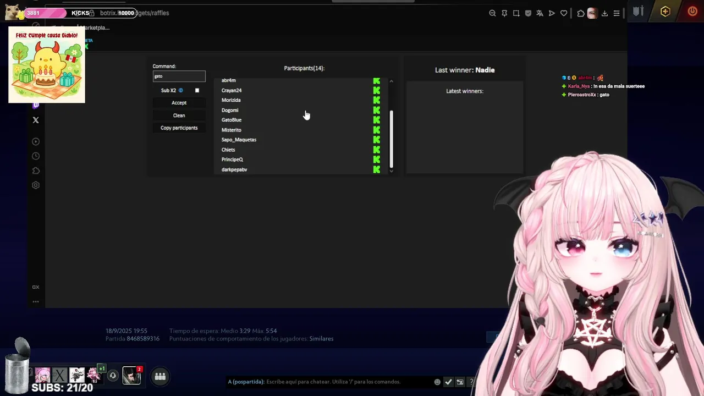Click the profile avatar in browser toolbar
704x396 pixels.
(592, 13)
